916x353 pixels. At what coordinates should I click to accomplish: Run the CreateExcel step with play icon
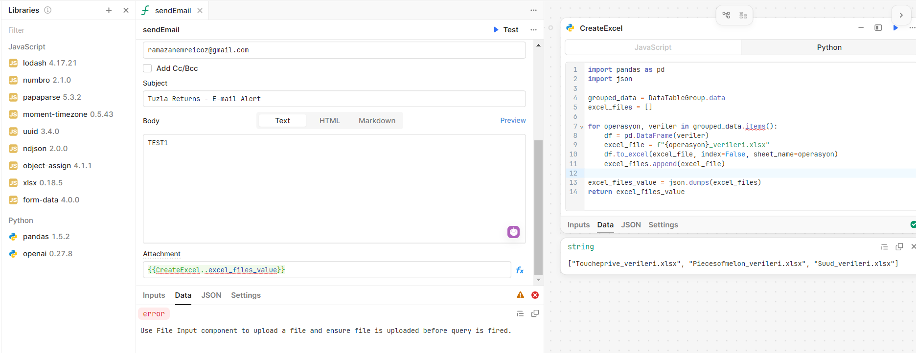(x=895, y=28)
